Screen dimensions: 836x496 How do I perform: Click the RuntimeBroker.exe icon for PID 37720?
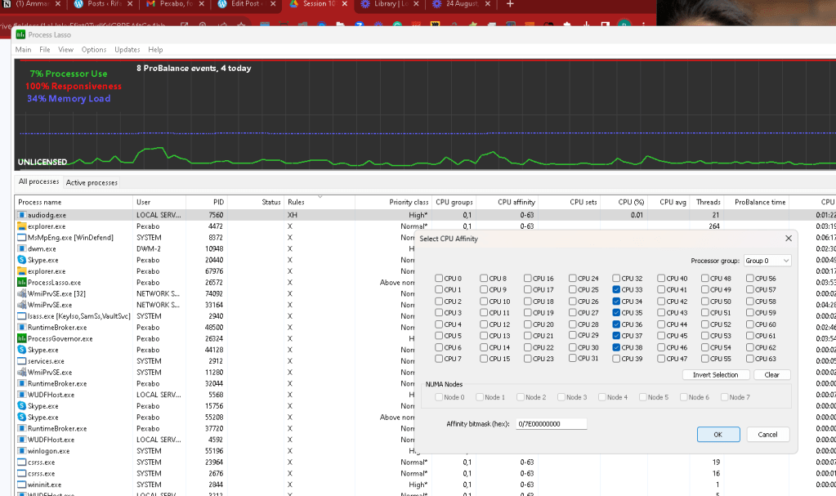coord(22,428)
